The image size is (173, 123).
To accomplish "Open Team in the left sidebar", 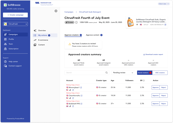I will tap(15, 44).
